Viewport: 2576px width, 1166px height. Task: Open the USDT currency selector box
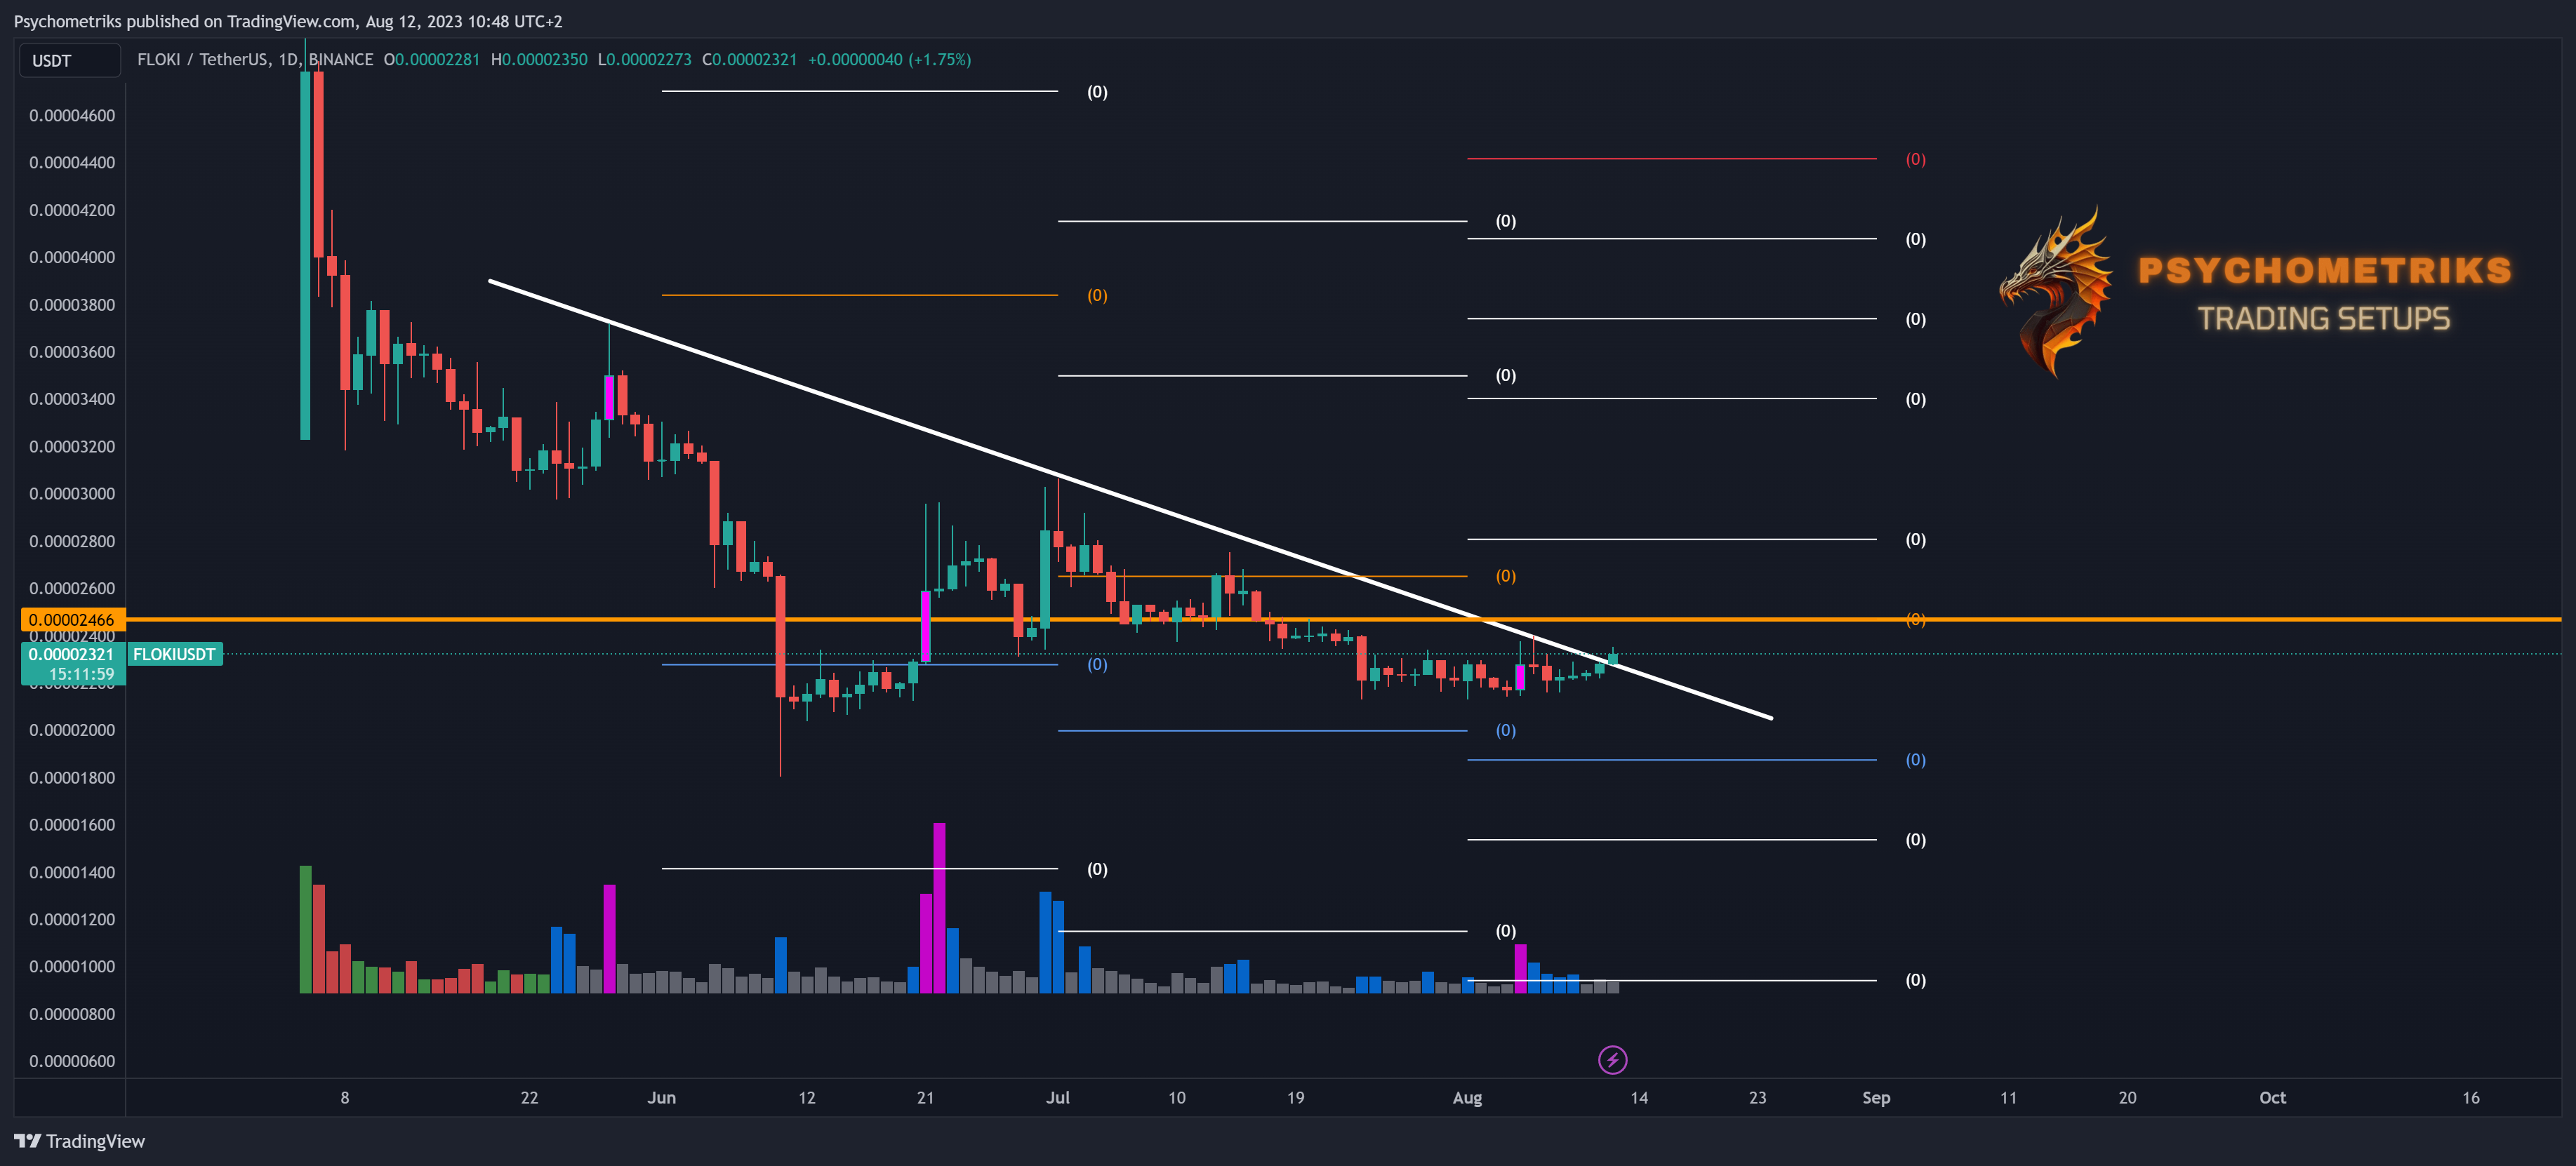70,60
